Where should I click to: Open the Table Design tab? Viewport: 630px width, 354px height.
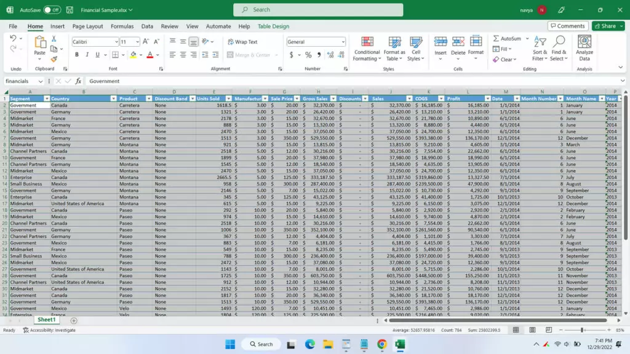pyautogui.click(x=273, y=26)
